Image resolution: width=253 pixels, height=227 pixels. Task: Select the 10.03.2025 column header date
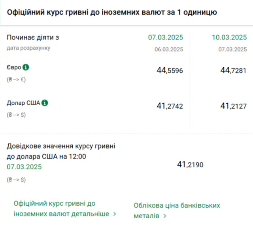tap(229, 38)
